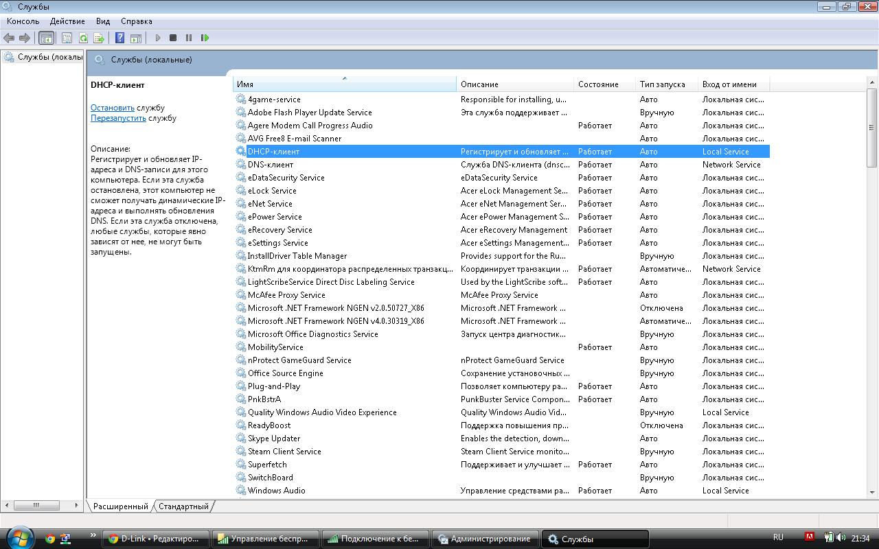Select the Windows Audio service row
879x549 pixels.
coord(276,491)
